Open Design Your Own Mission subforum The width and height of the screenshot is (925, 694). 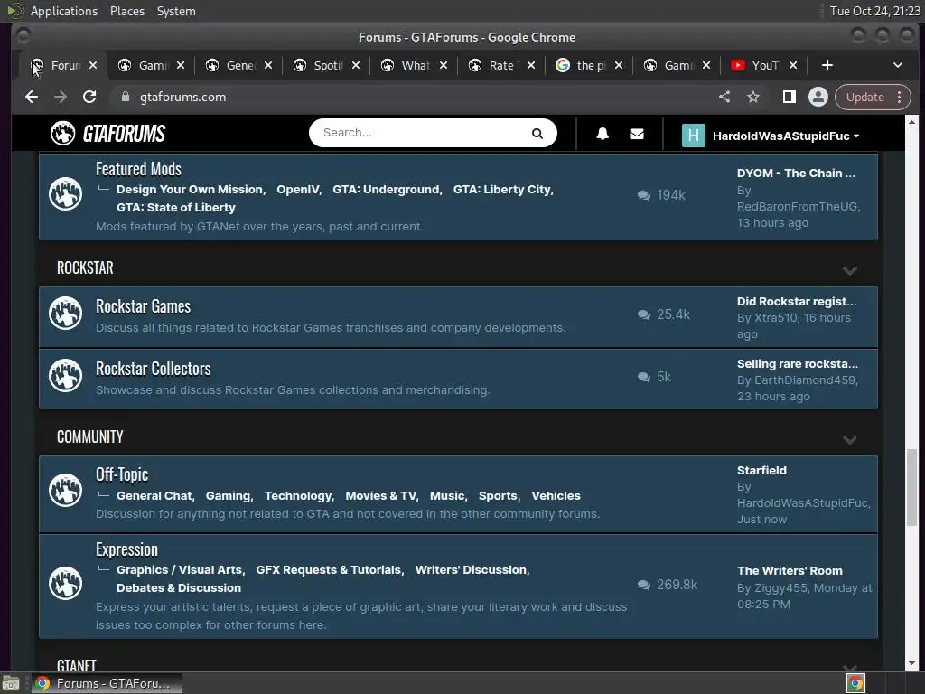pyautogui.click(x=190, y=190)
